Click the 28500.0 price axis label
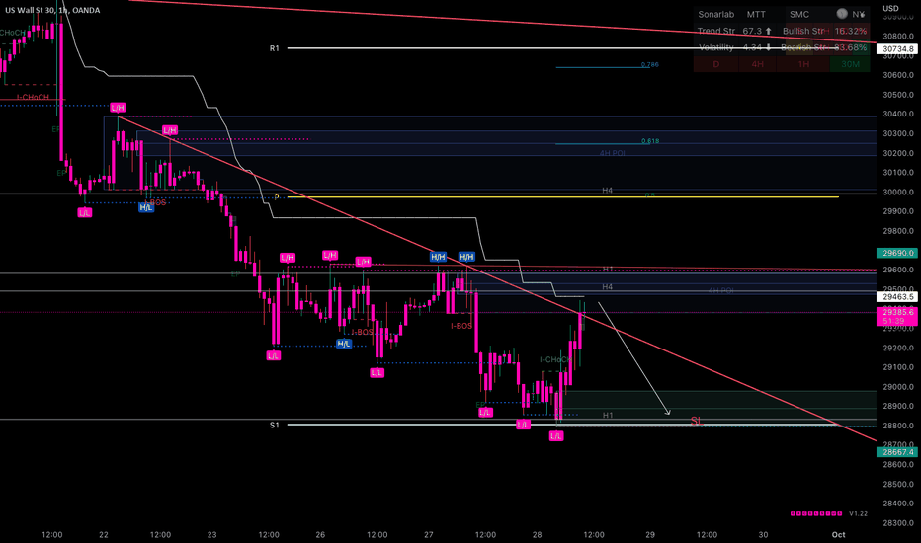Image resolution: width=921 pixels, height=543 pixels. pos(898,485)
